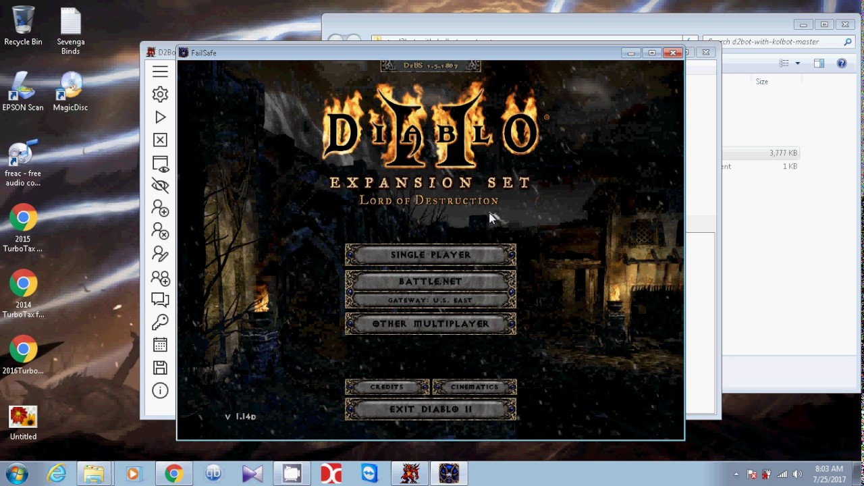Viewport: 864px width, 486px height.
Task: Open Google Chrome from the taskbar
Action: coord(173,474)
